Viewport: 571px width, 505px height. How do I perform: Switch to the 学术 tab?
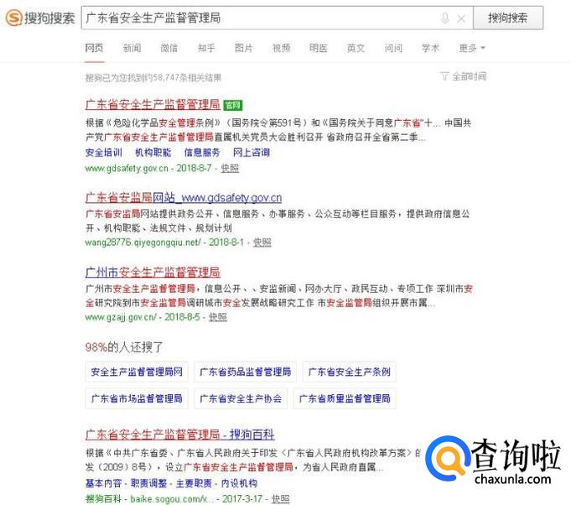[x=430, y=48]
